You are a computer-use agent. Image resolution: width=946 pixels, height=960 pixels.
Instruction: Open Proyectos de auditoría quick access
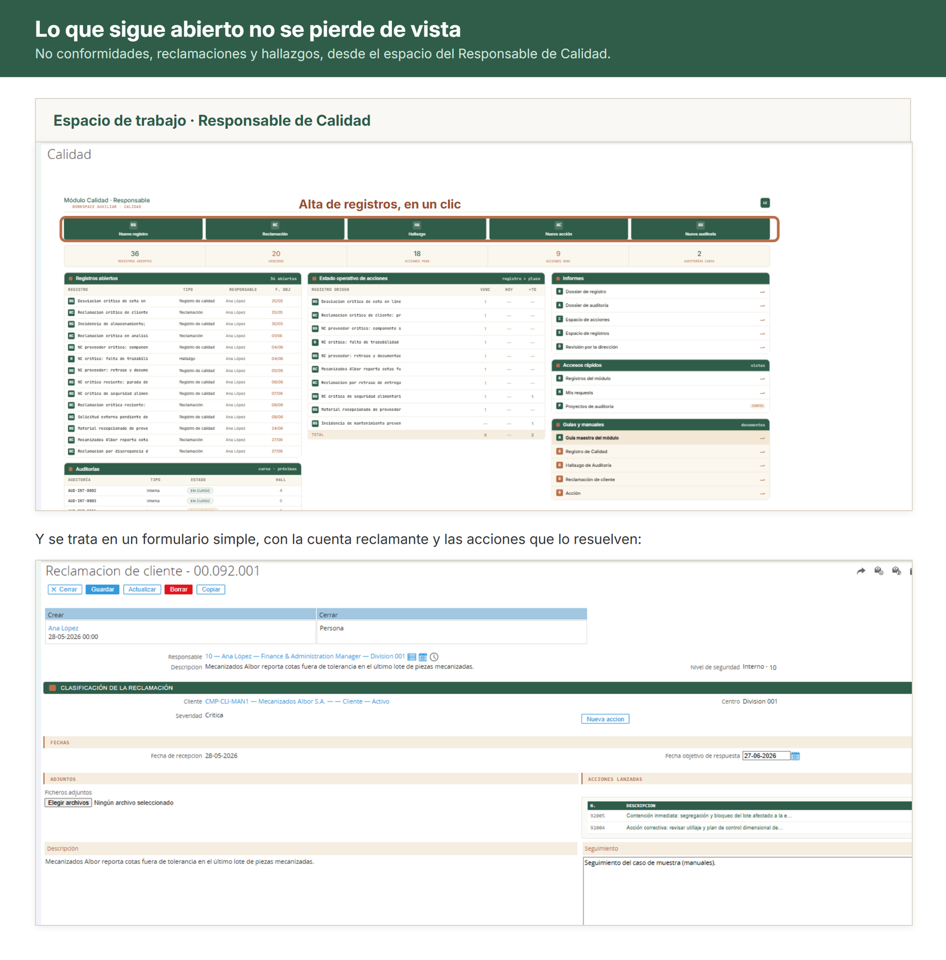(x=660, y=406)
